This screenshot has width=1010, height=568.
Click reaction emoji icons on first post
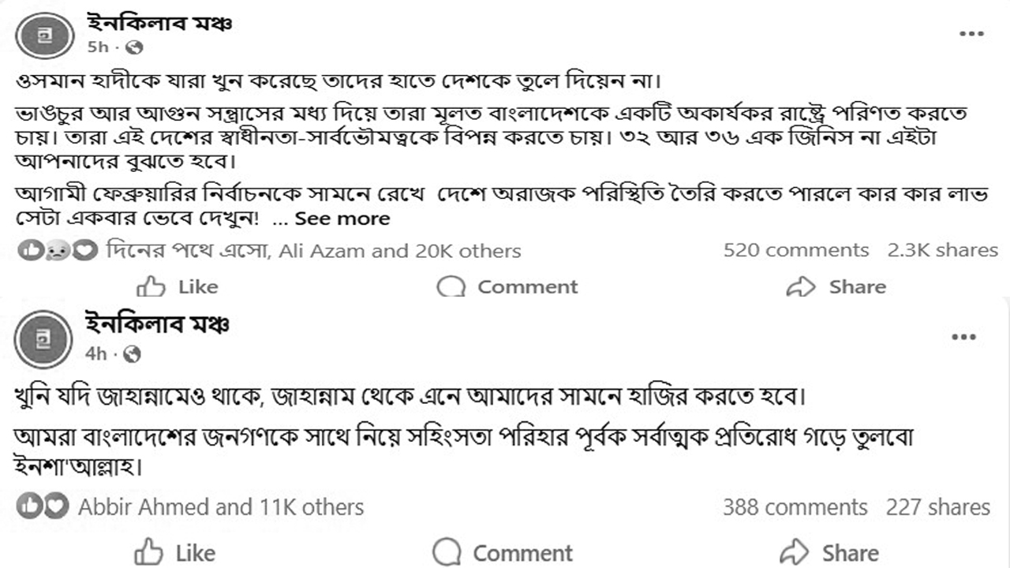click(x=57, y=251)
